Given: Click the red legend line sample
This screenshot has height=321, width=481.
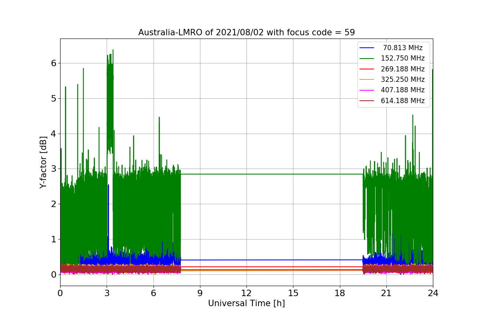Looking at the screenshot, I should click(367, 69).
